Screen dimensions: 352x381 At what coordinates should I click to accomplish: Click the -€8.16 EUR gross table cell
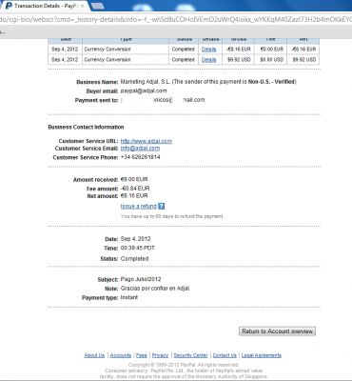(x=239, y=50)
